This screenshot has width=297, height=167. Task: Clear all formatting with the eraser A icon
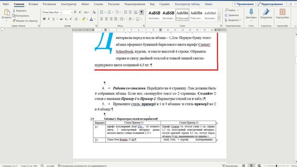pyautogui.click(x=94, y=13)
